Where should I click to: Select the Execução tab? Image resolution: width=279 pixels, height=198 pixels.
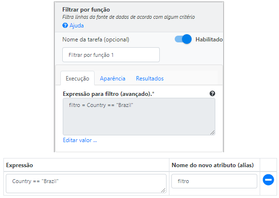click(x=77, y=79)
